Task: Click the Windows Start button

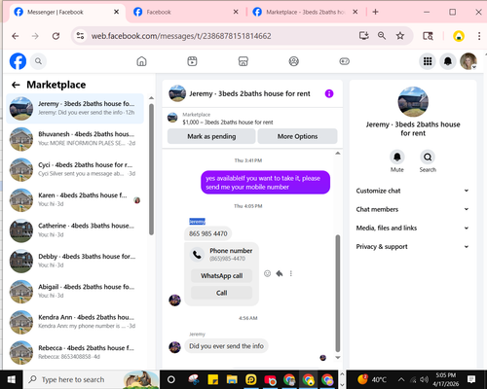Action: click(x=12, y=379)
